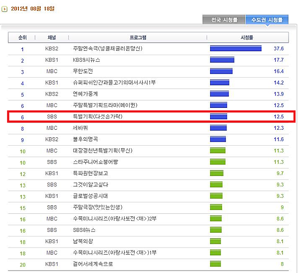The width and height of the screenshot is (298, 273).
Task: Click the 연예가중계 program name
Action: coord(85,94)
